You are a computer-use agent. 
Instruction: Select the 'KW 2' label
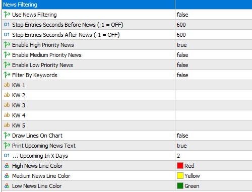coord(19,95)
